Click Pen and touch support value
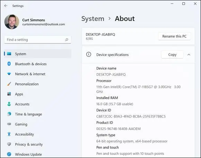 (130, 154)
